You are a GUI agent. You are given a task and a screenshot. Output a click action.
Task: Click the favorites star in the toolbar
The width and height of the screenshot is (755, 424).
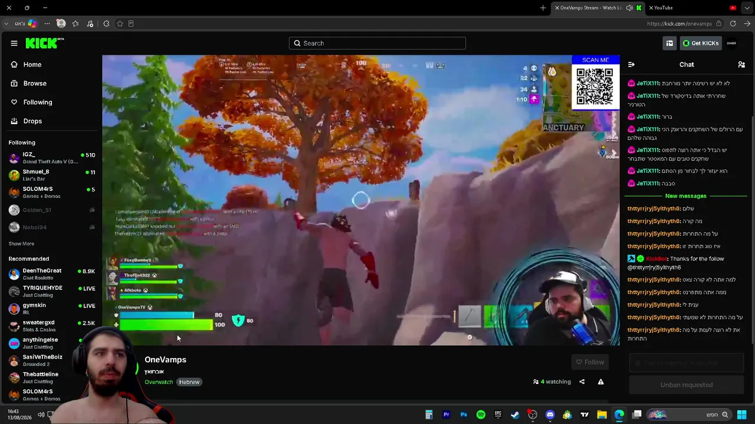click(75, 24)
